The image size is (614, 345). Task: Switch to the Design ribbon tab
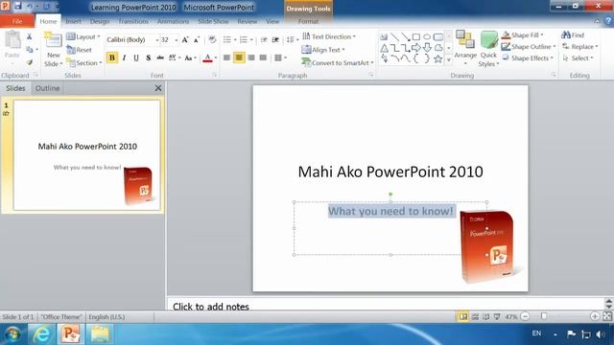(100, 21)
